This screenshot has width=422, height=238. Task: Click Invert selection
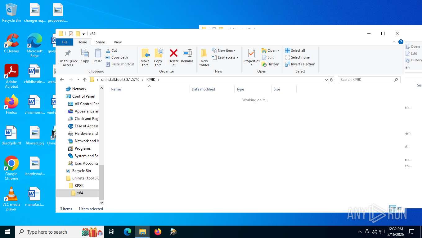pos(300,64)
